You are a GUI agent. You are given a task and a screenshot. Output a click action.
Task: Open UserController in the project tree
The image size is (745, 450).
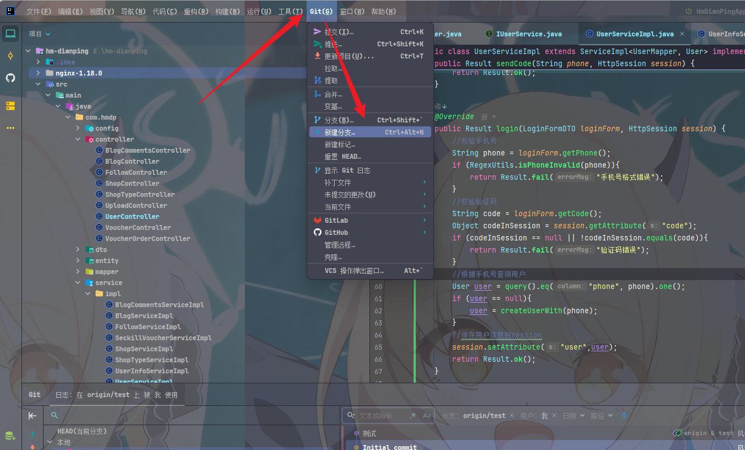click(x=132, y=217)
